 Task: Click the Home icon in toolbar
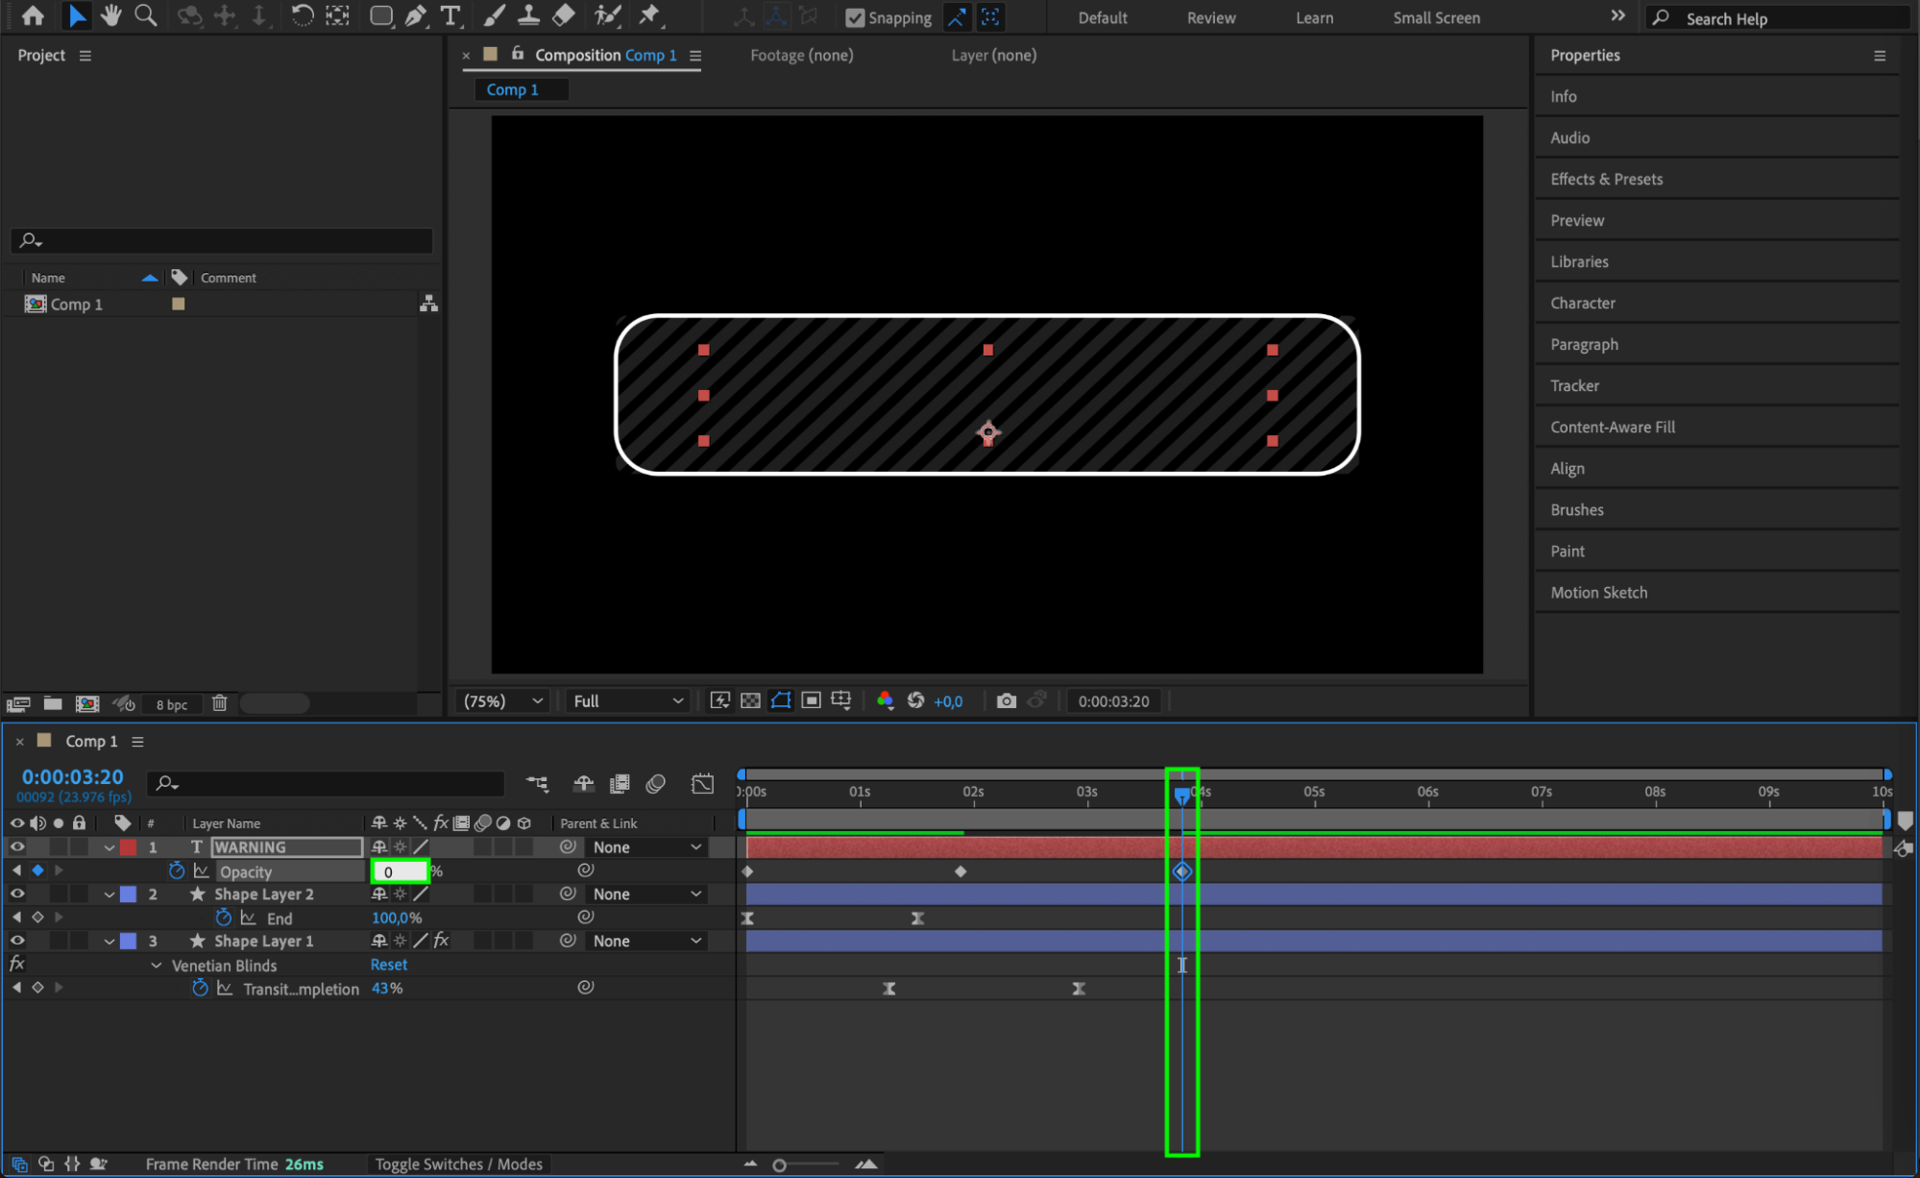(x=33, y=15)
